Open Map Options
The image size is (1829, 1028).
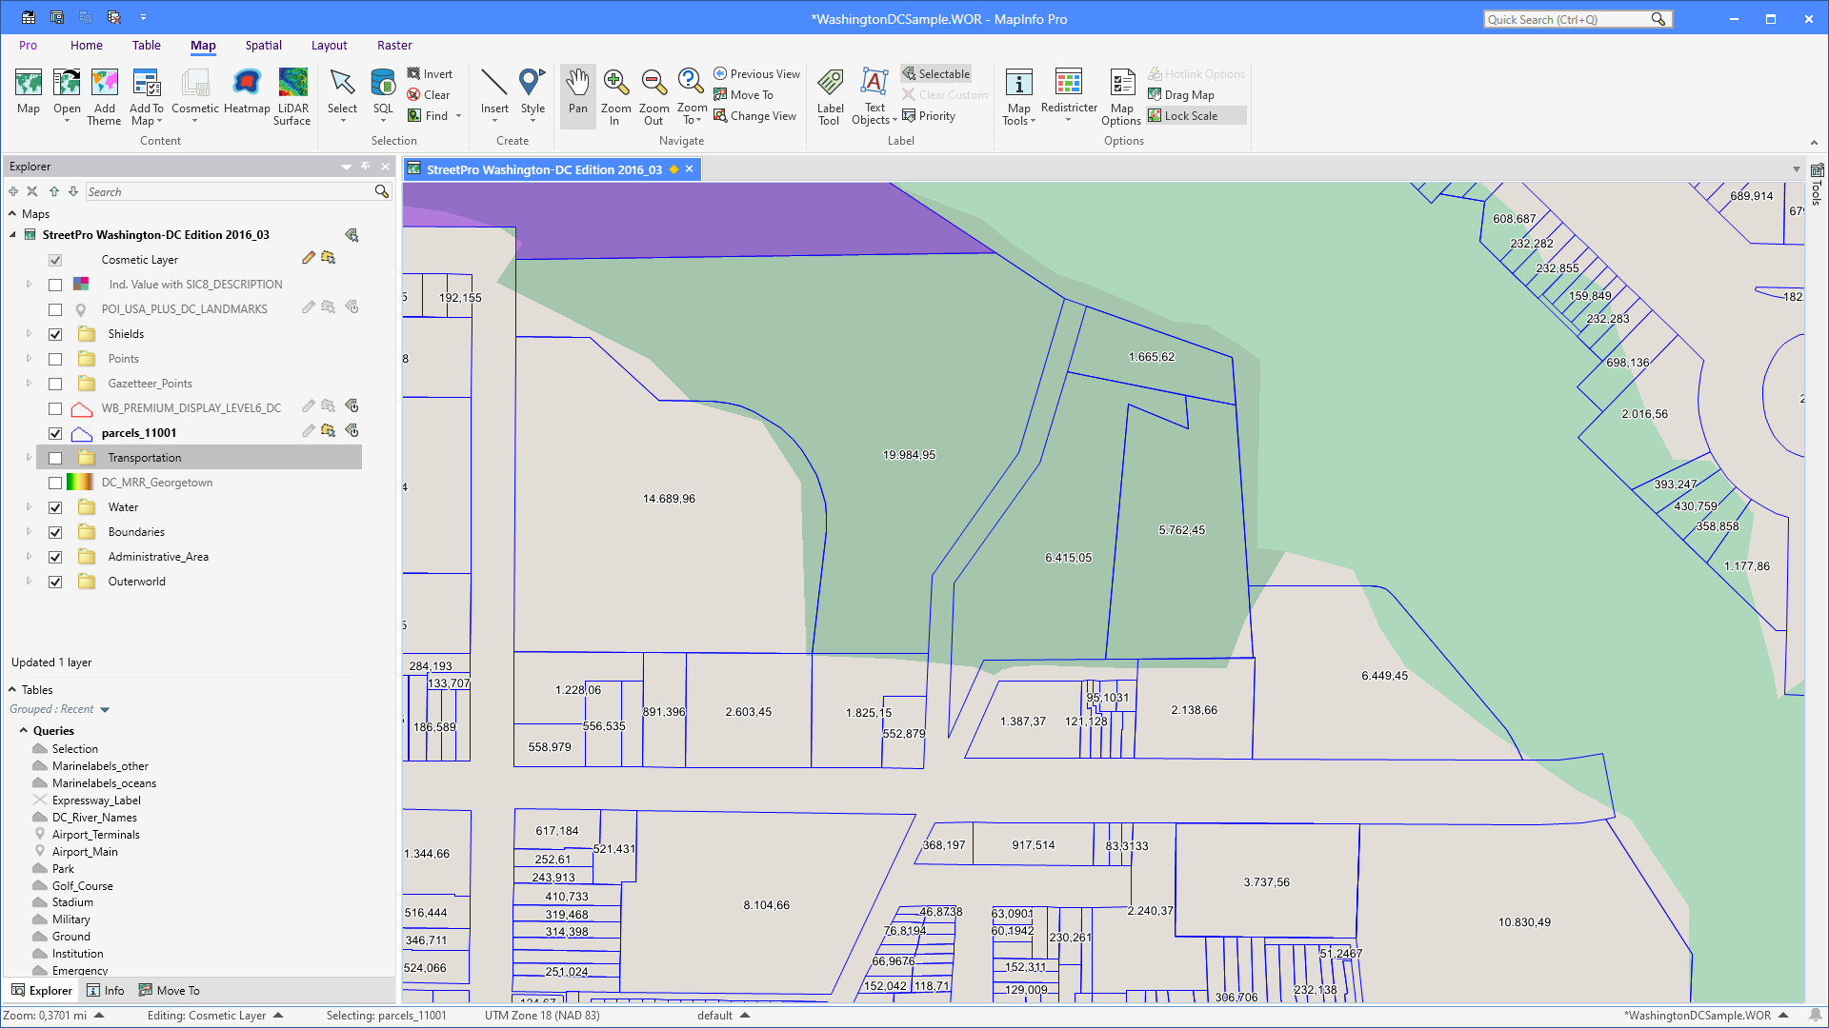click(1121, 95)
